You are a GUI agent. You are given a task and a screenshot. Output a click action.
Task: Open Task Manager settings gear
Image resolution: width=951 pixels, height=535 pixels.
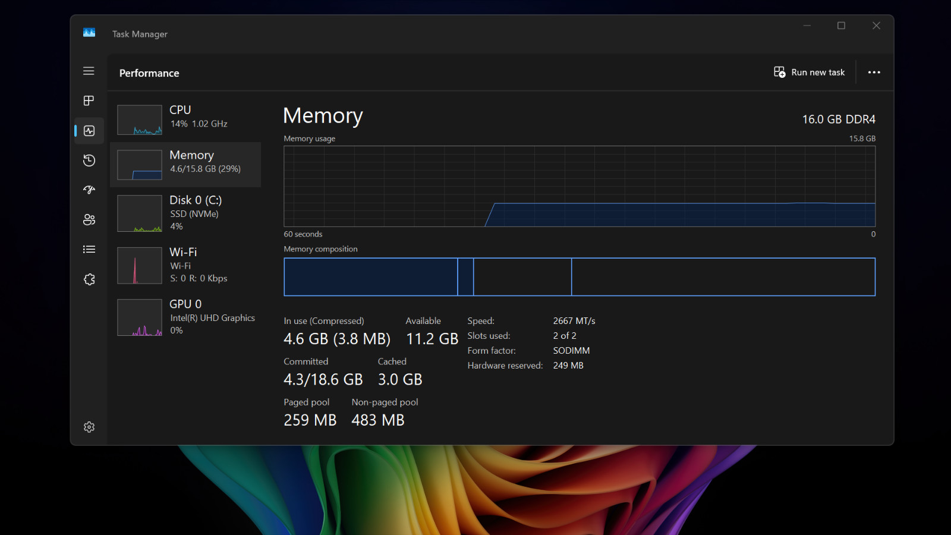pos(89,427)
